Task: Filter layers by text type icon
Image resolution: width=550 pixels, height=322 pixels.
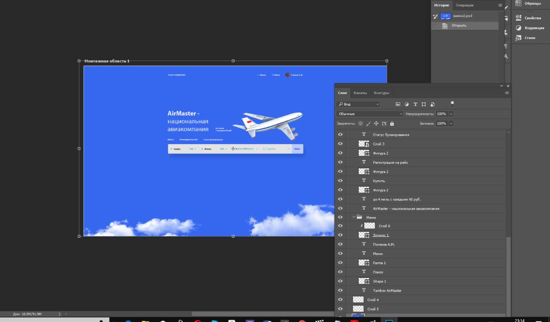Action: [x=415, y=105]
